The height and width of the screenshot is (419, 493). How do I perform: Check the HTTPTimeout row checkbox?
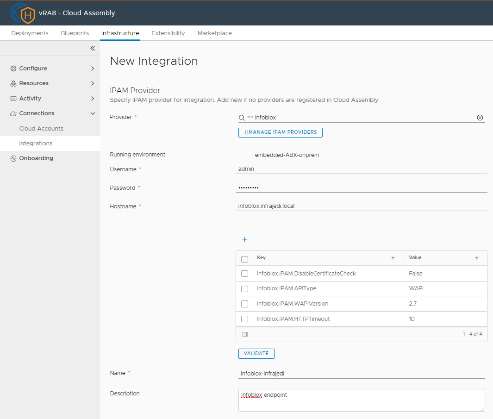[244, 319]
